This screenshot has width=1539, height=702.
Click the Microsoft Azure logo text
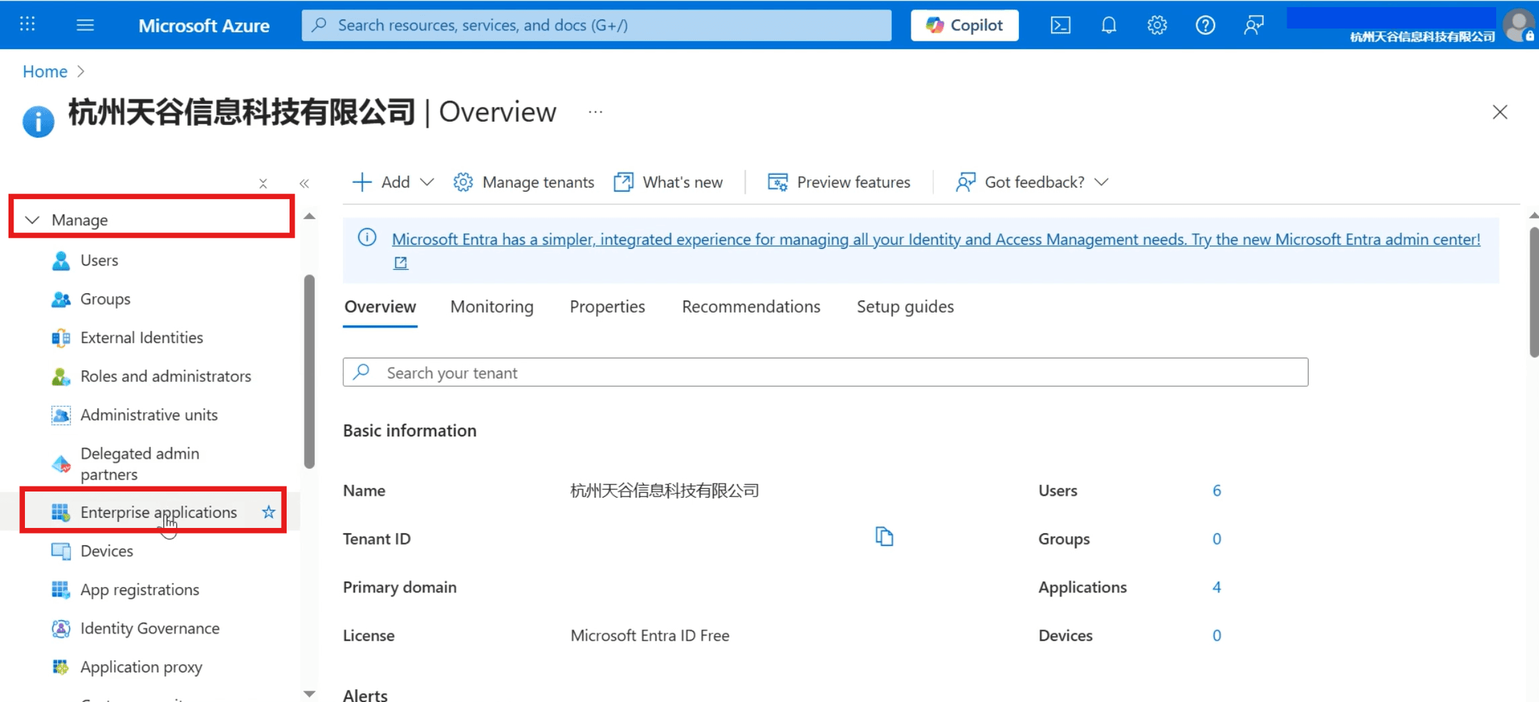tap(204, 26)
